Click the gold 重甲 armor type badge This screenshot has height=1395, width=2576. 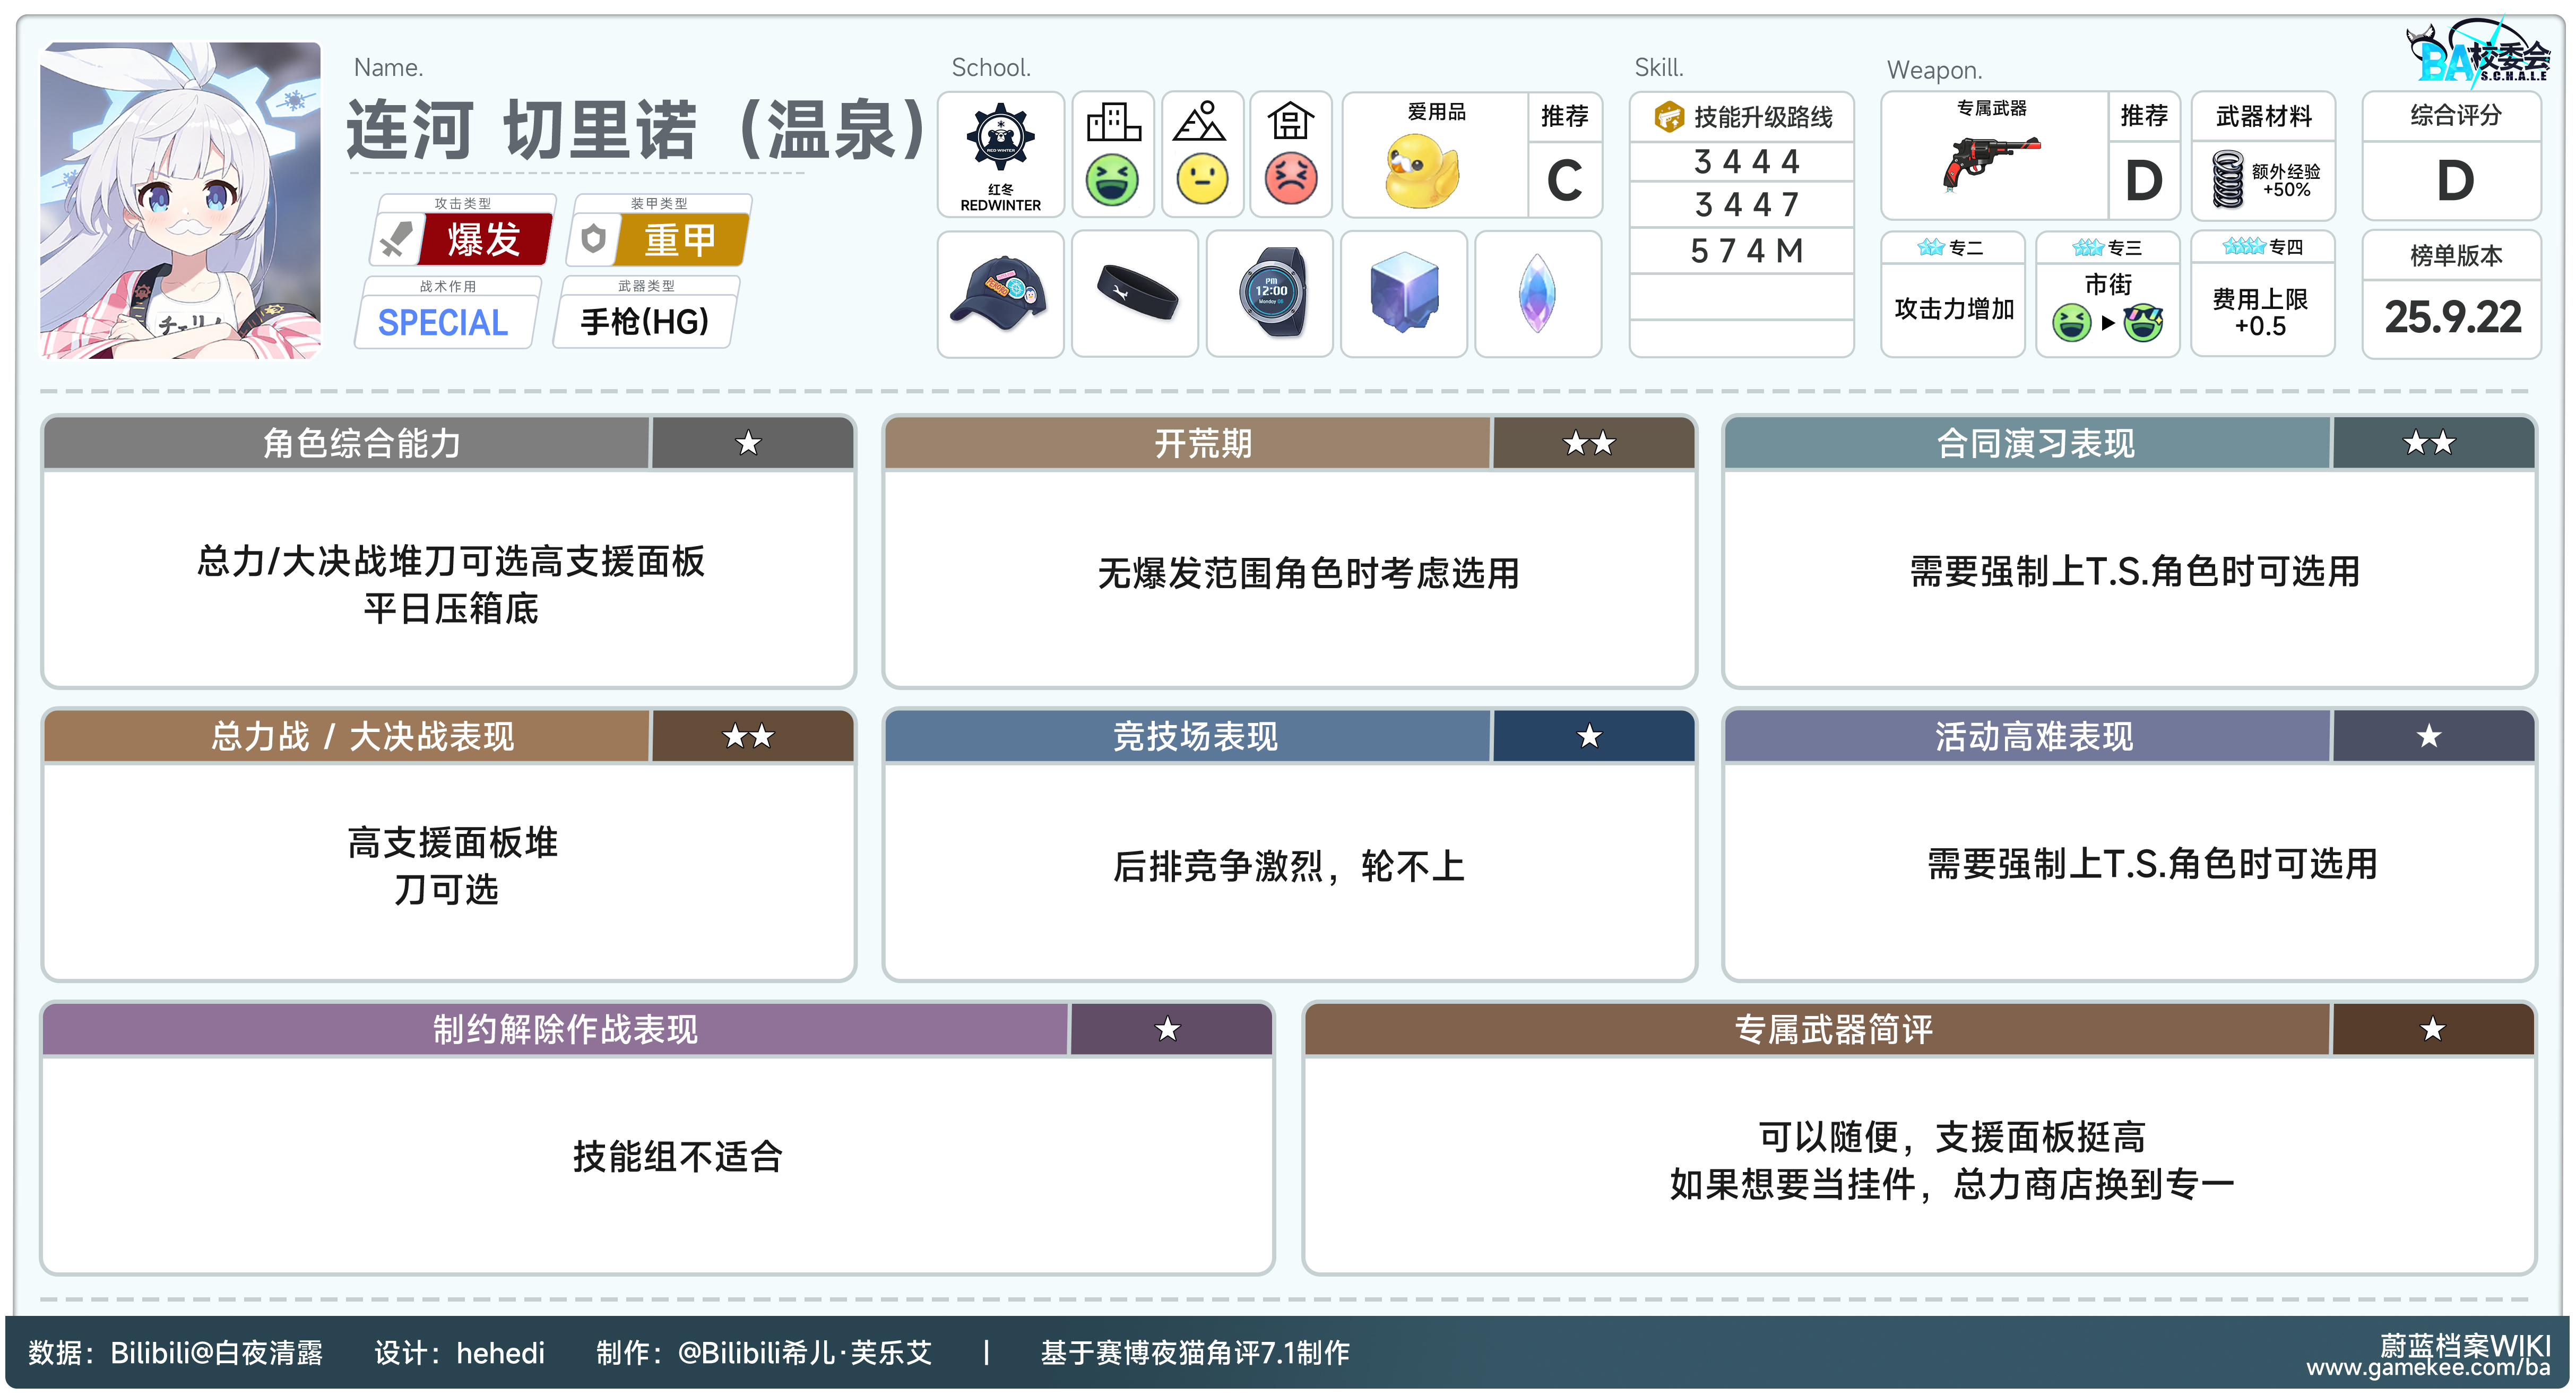[680, 240]
